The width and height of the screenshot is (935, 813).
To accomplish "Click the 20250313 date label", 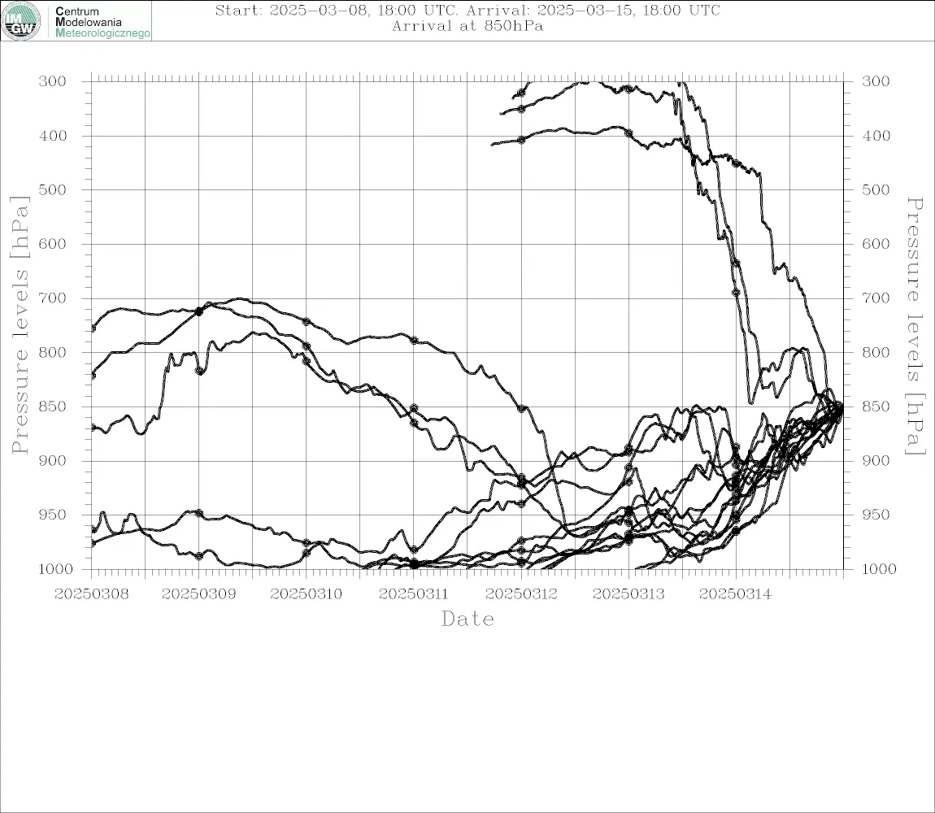I will click(x=628, y=594).
